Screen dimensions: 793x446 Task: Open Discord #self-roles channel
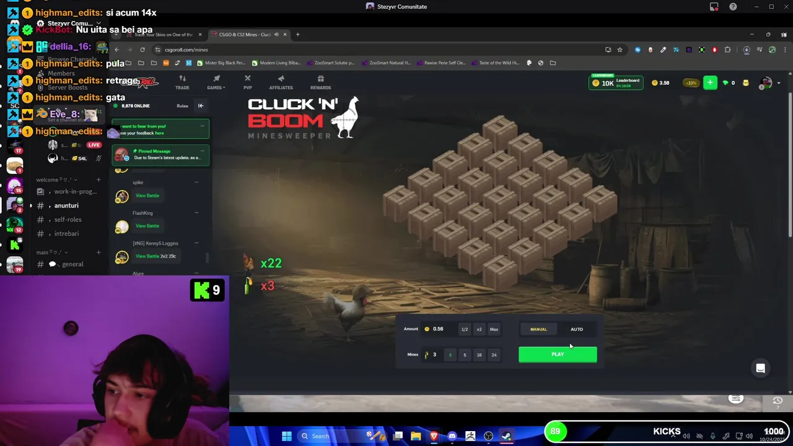[68, 220]
